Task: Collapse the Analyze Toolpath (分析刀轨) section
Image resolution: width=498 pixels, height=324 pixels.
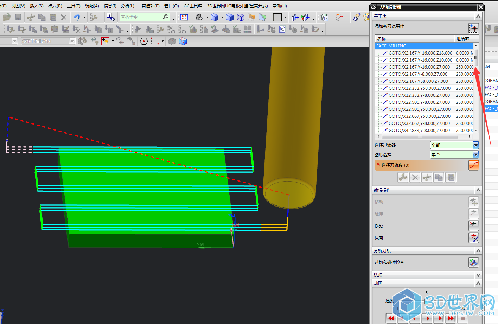Action: tap(478, 250)
